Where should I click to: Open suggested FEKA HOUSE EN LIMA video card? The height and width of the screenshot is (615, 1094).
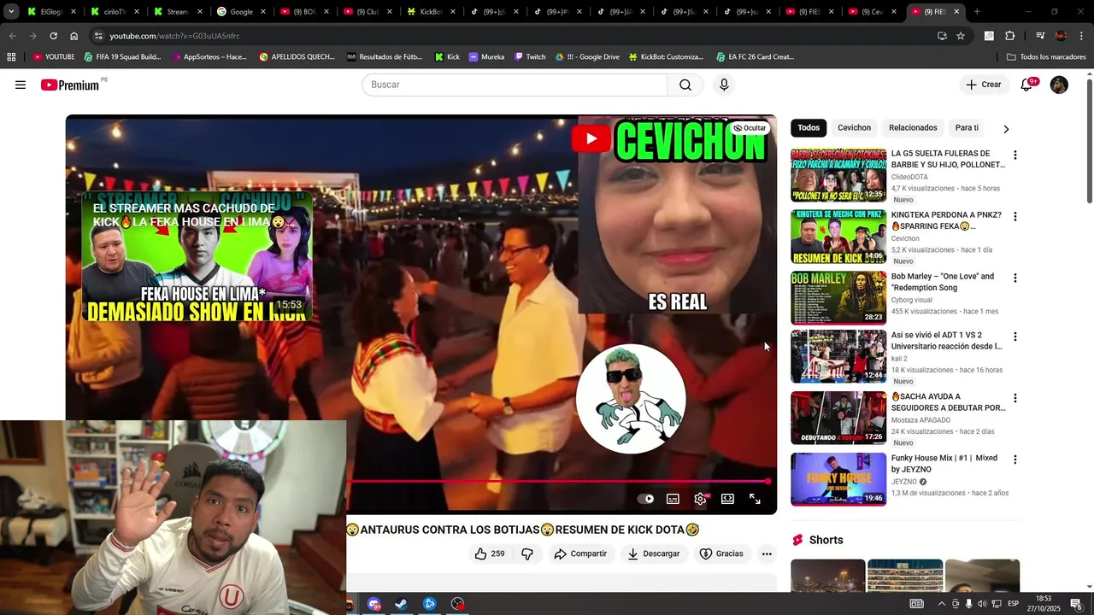197,256
